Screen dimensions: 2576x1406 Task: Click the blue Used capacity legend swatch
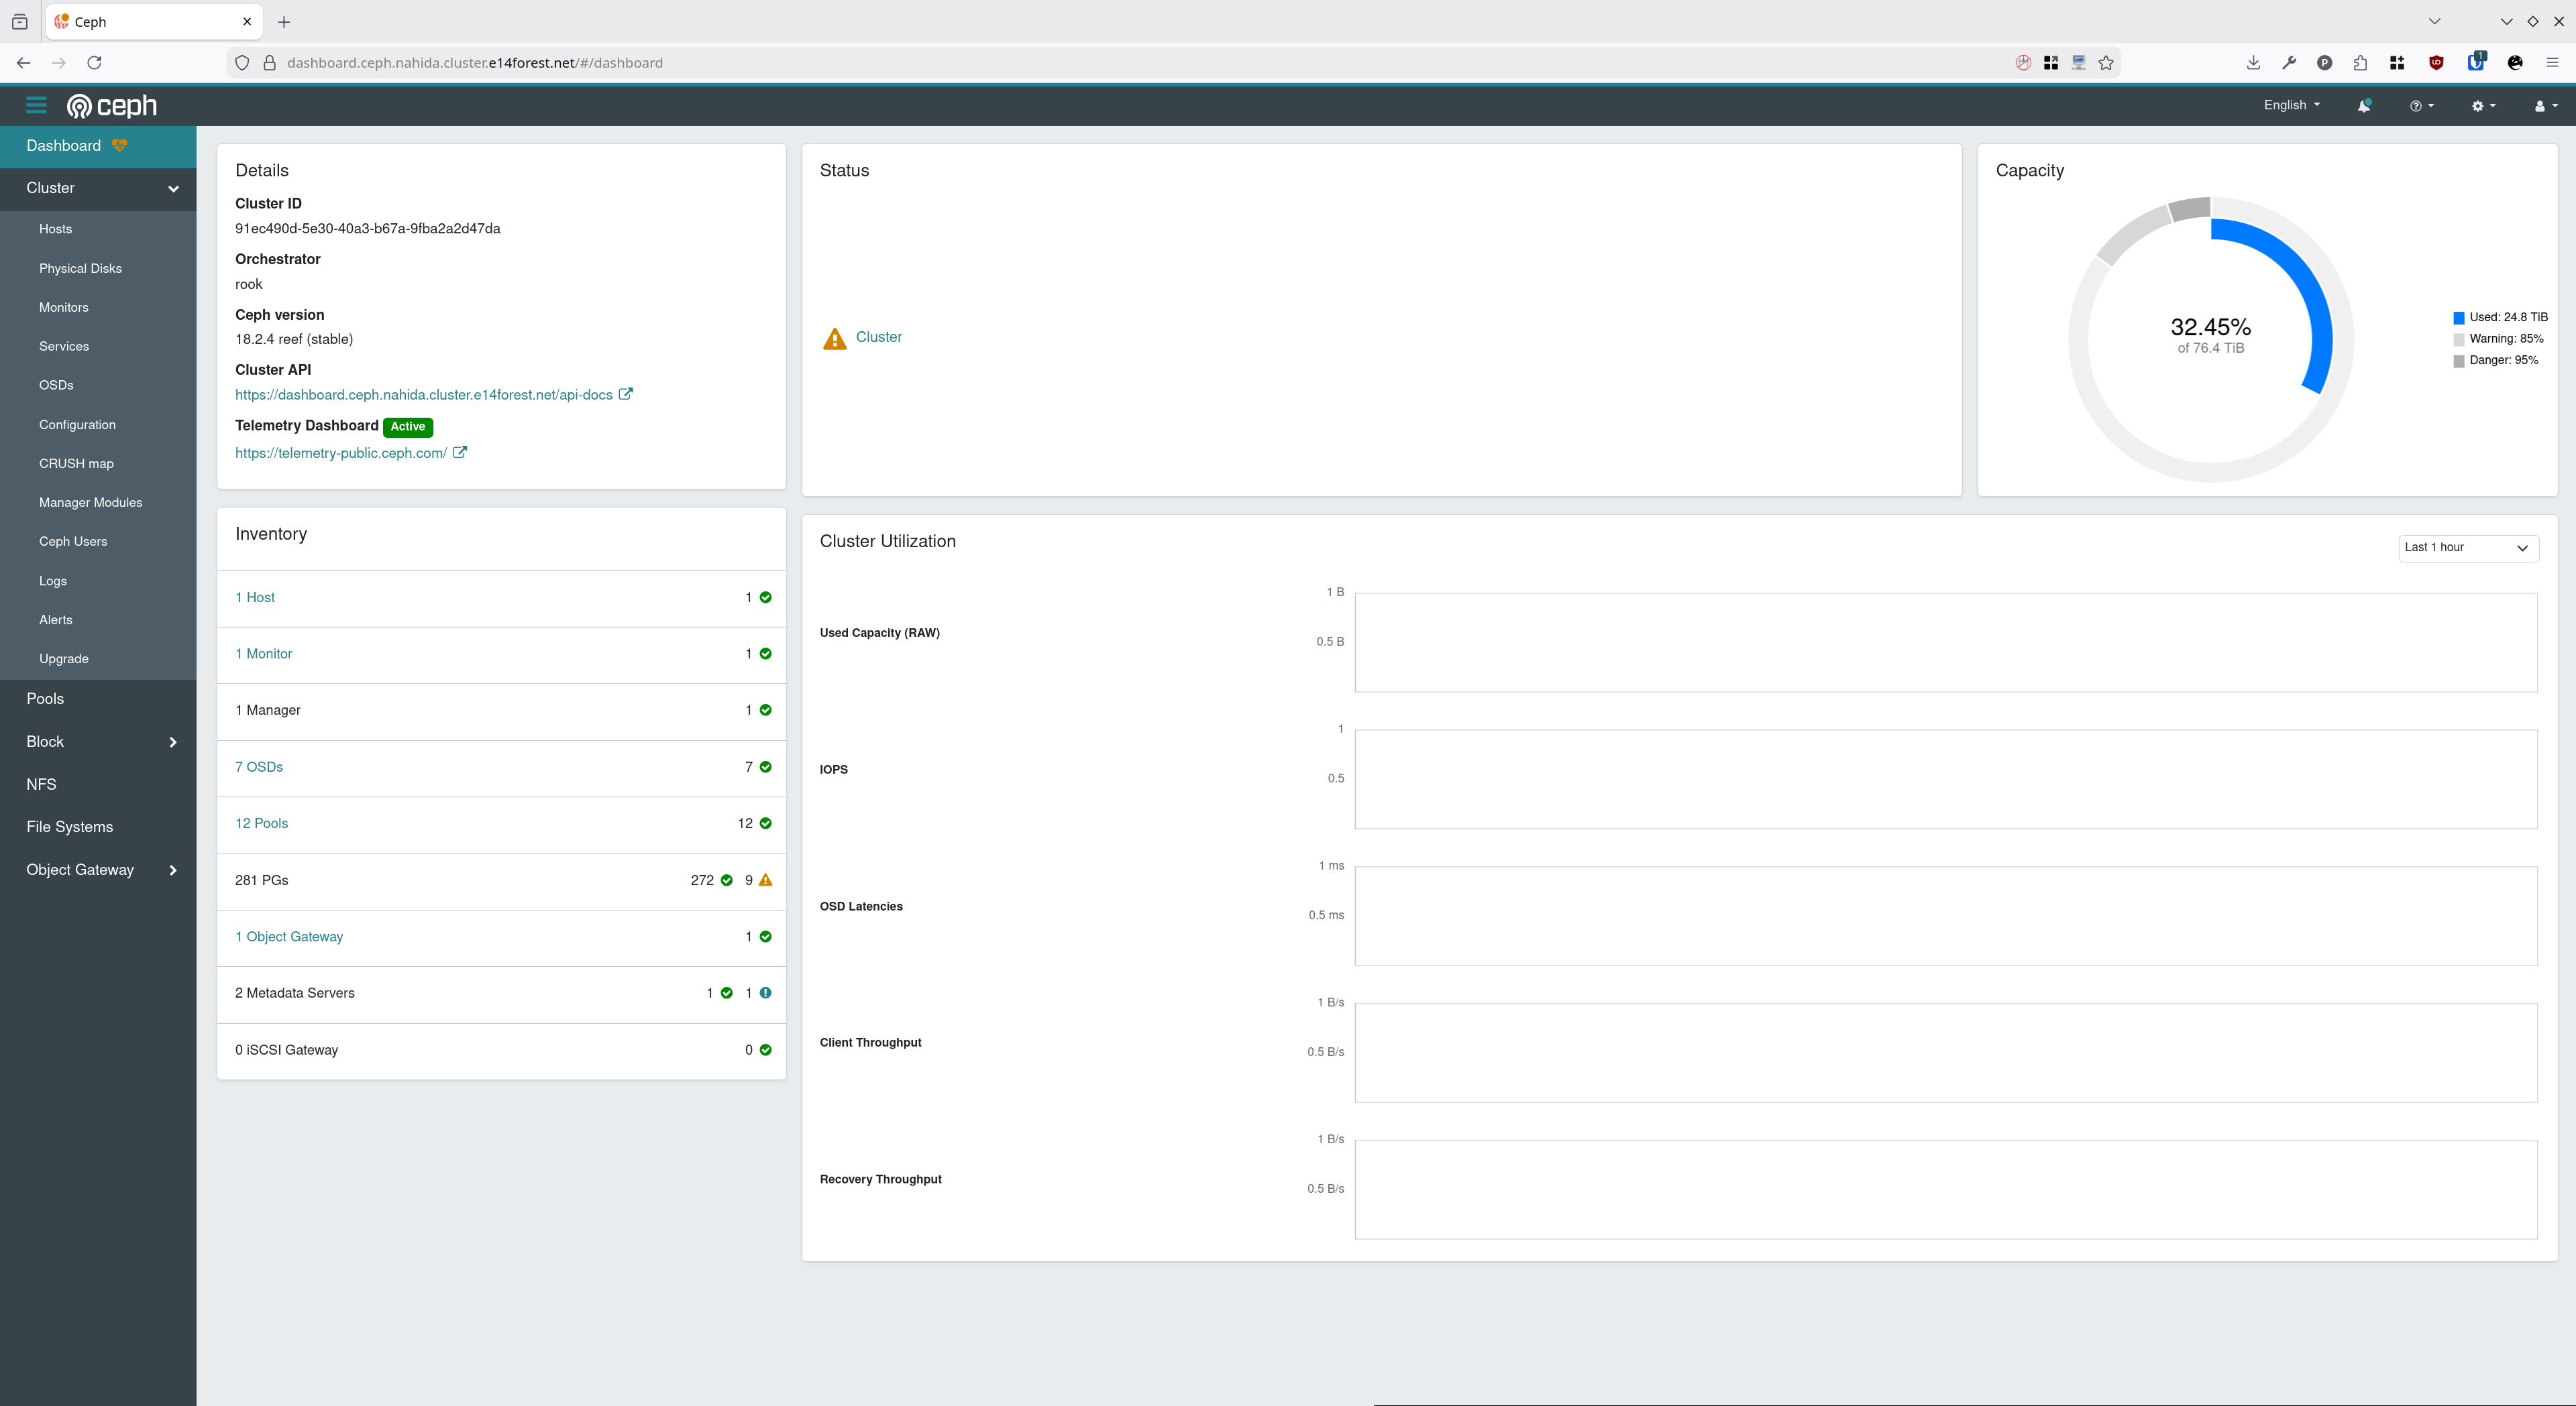click(2459, 318)
